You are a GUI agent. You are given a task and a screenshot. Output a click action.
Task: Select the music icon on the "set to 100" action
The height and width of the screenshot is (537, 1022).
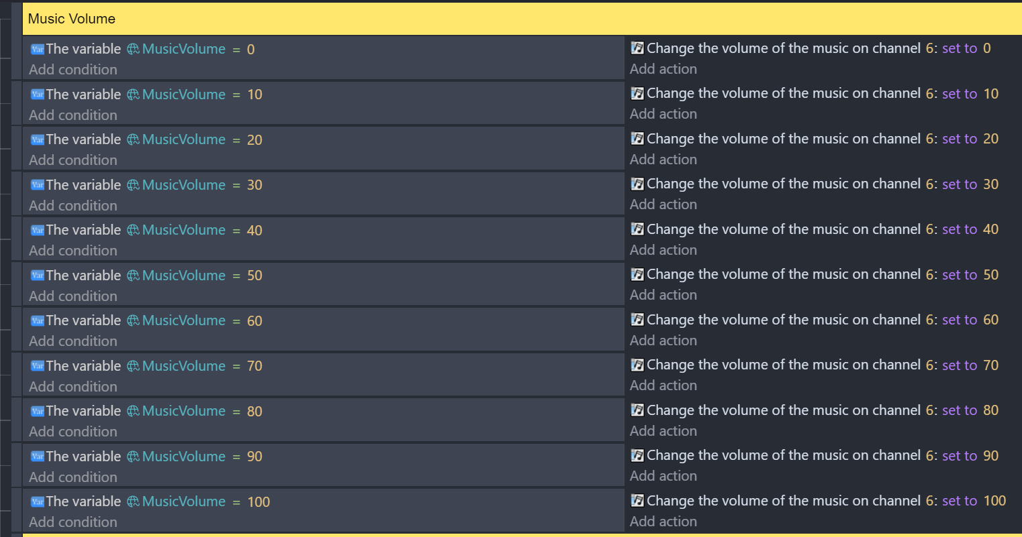coord(637,501)
